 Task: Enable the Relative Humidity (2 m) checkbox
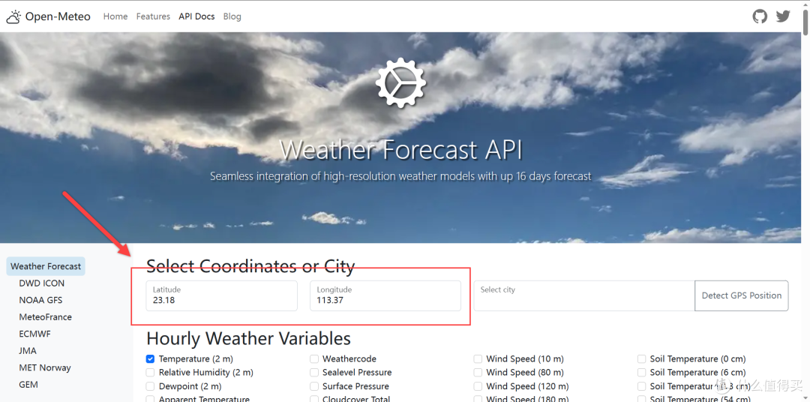click(x=151, y=373)
